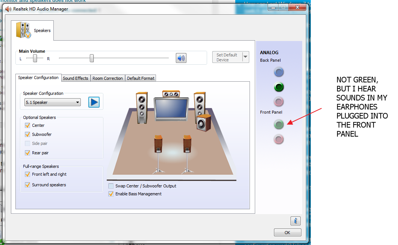Click the main volume slider thumb
Screen dimensions: 398x245
(92, 58)
